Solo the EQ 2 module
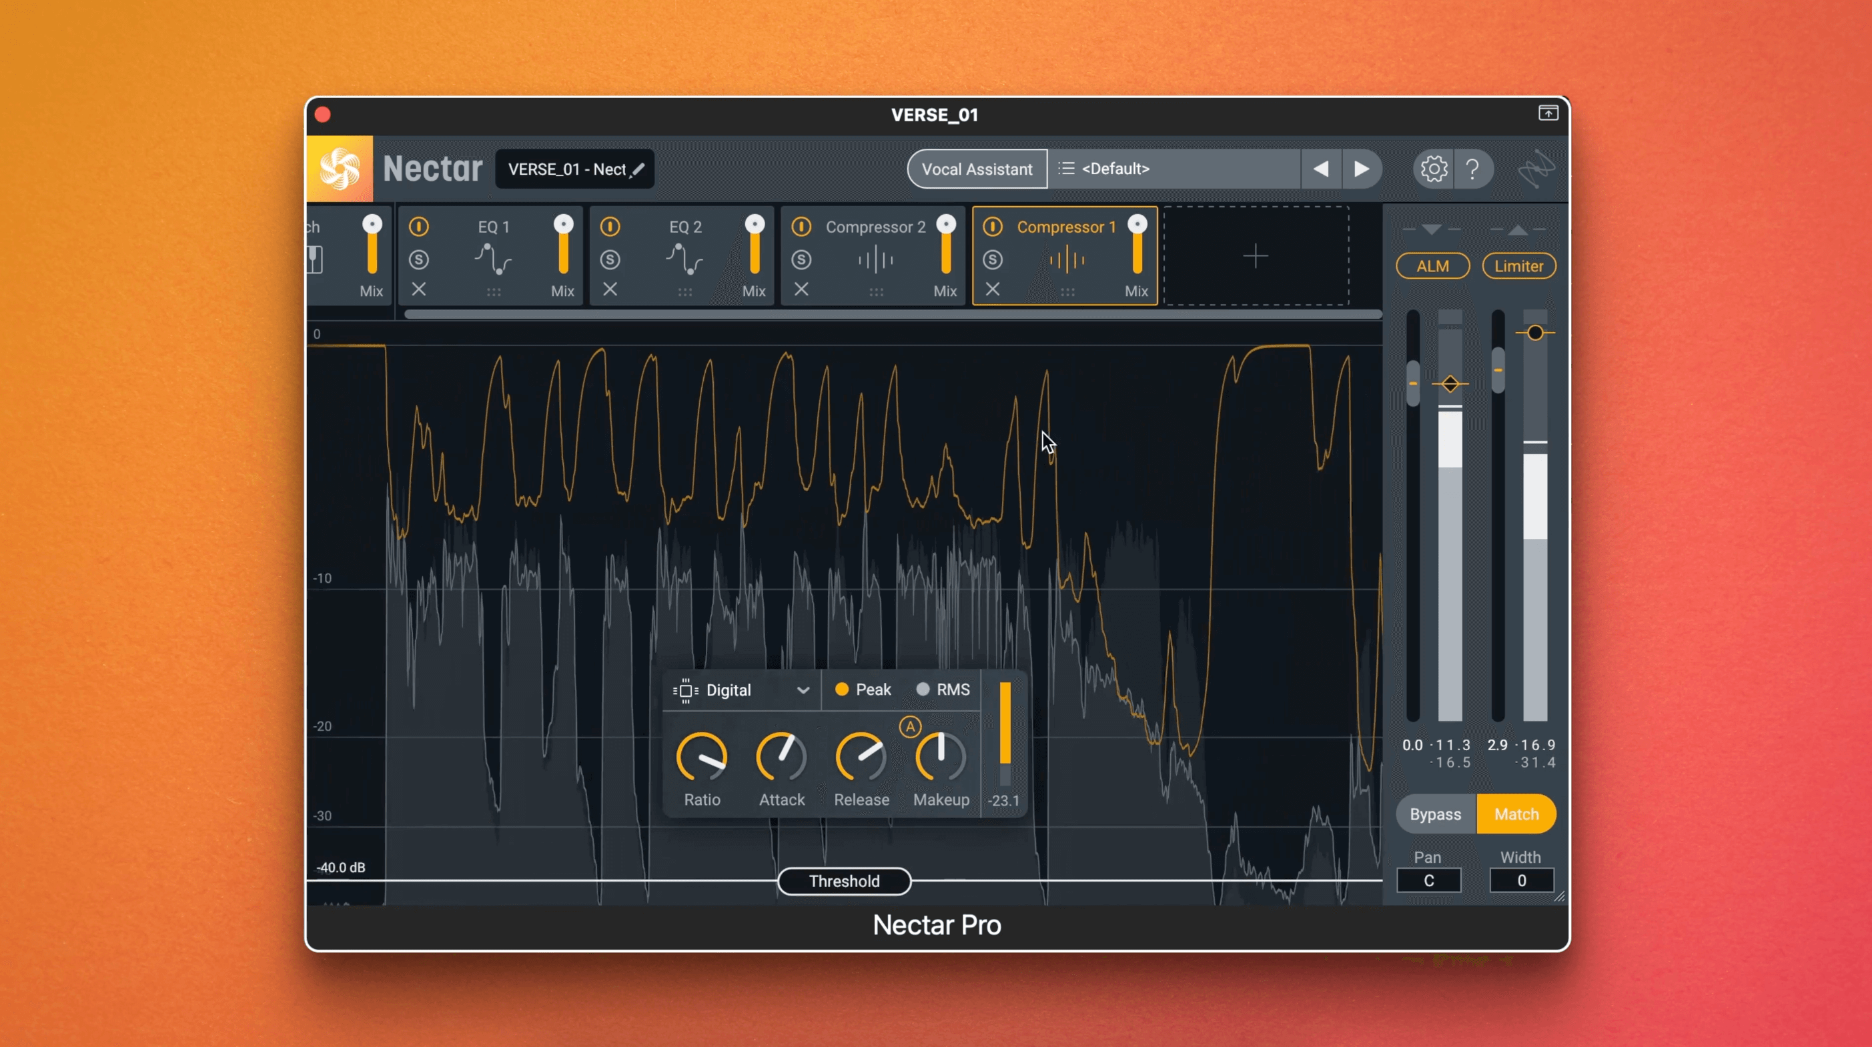1872x1047 pixels. point(610,259)
